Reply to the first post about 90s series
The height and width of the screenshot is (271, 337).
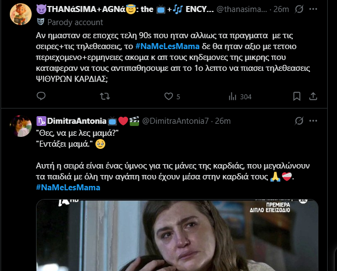(41, 97)
